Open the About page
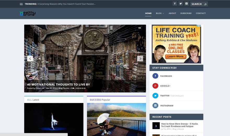Image resolution: width=230 pixels, height=136 pixels. tap(172, 13)
